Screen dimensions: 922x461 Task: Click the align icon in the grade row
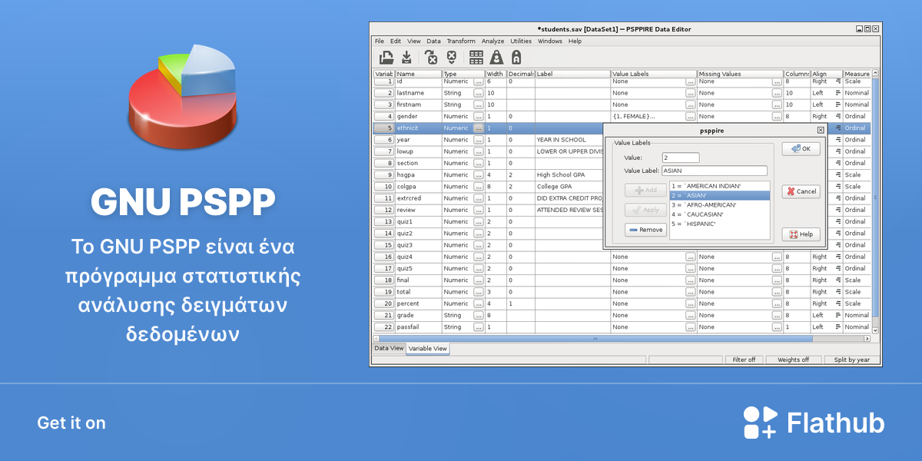pos(838,315)
